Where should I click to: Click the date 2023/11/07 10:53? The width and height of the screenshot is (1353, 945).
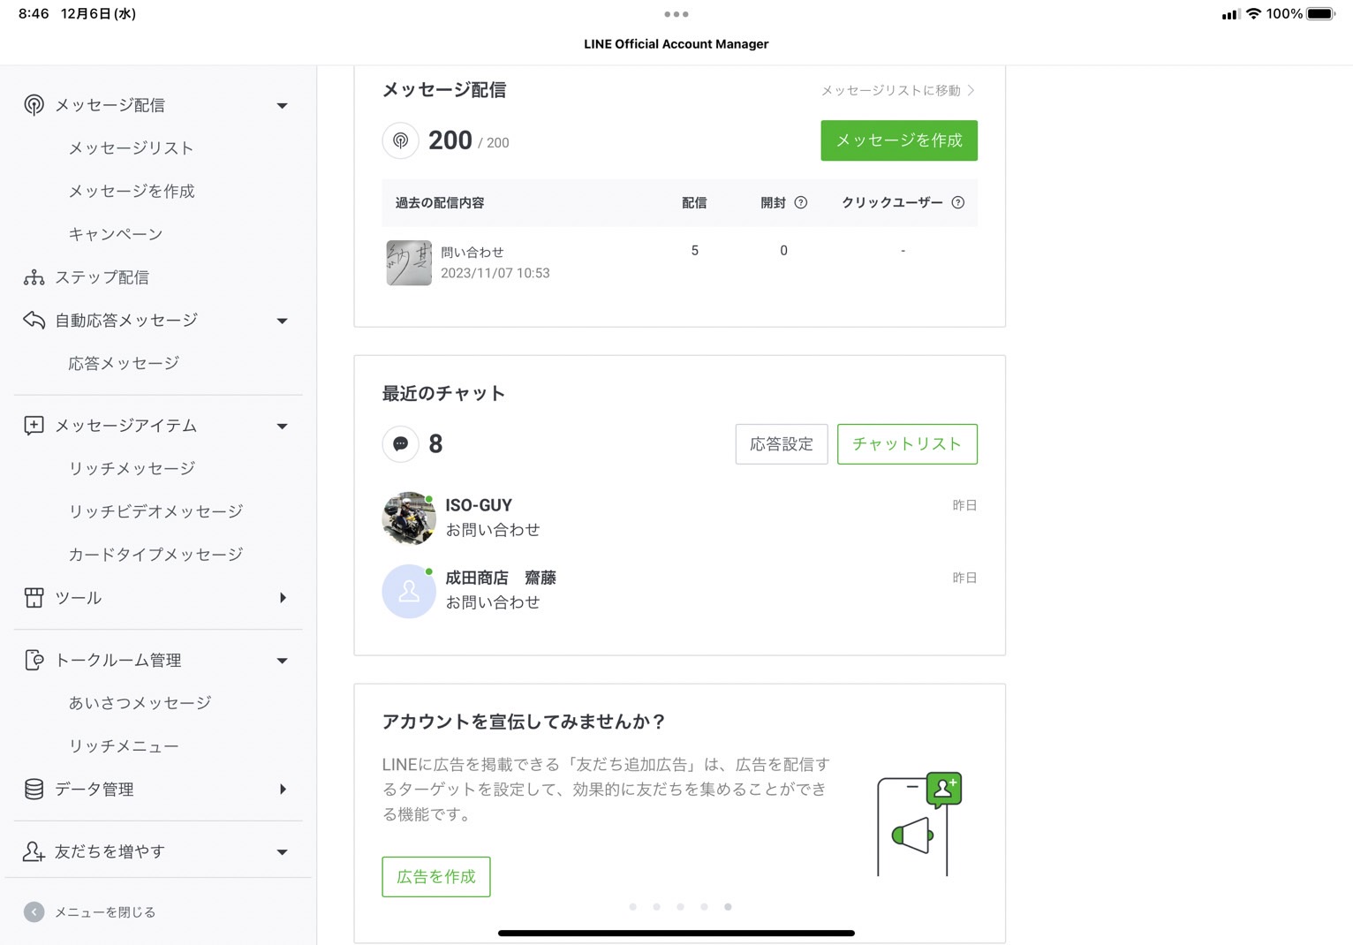tap(495, 274)
